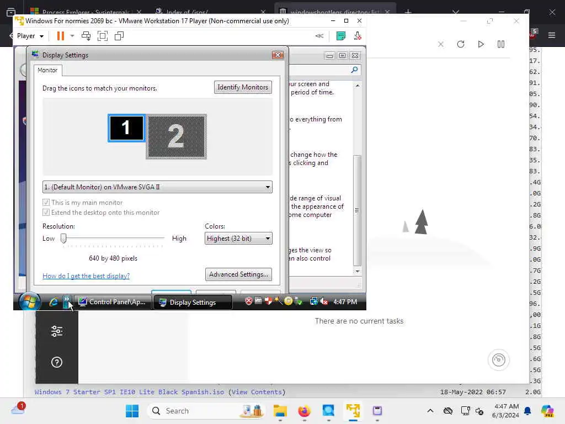Click the Control Panel scrollbar thumb
Screen dimensions: 565x424
pyautogui.click(x=357, y=210)
